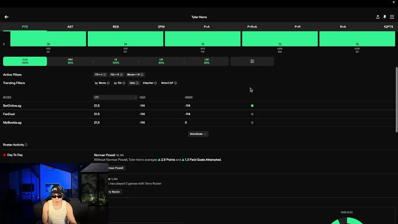
Task: Click MyBookie.ag book name
Action: point(12,123)
